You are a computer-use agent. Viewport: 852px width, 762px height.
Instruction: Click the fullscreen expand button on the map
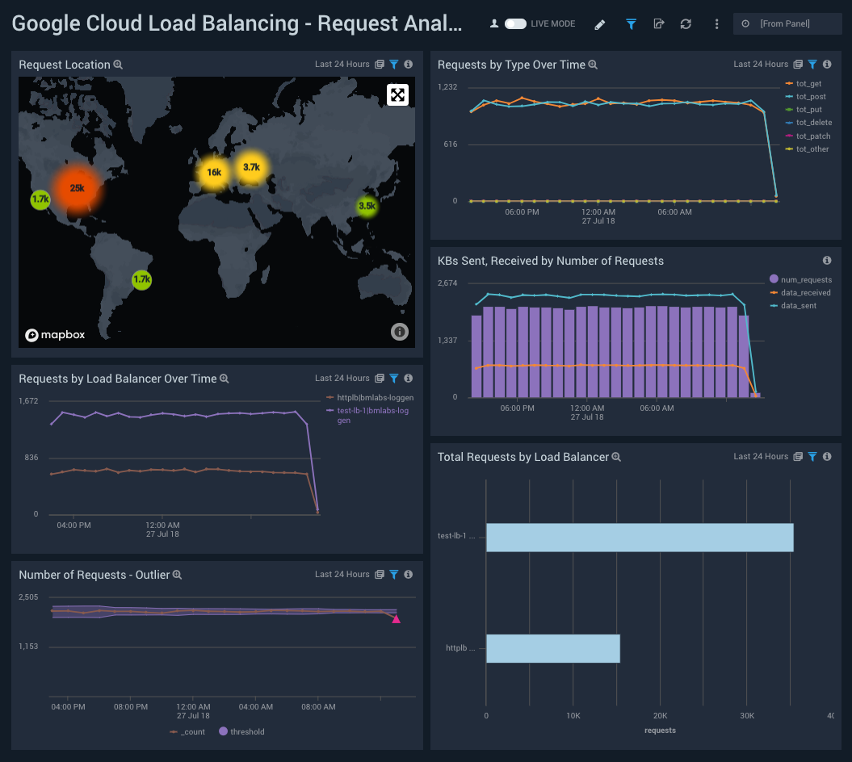(397, 94)
